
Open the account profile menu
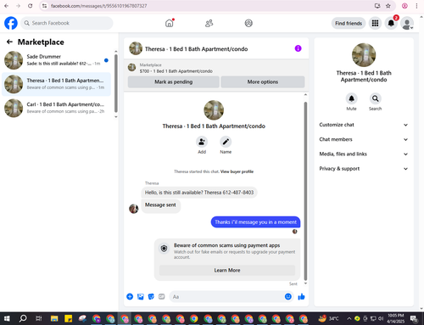tap(407, 24)
